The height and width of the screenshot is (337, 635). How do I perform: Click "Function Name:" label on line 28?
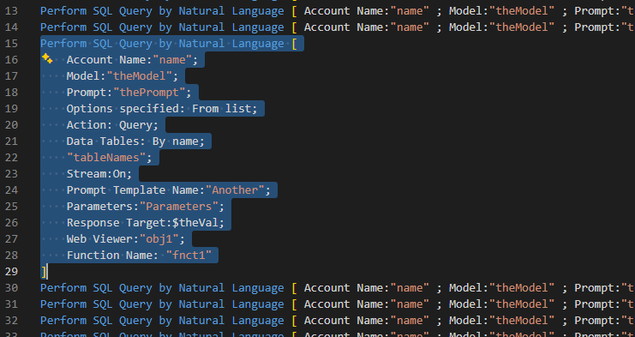click(x=112, y=256)
